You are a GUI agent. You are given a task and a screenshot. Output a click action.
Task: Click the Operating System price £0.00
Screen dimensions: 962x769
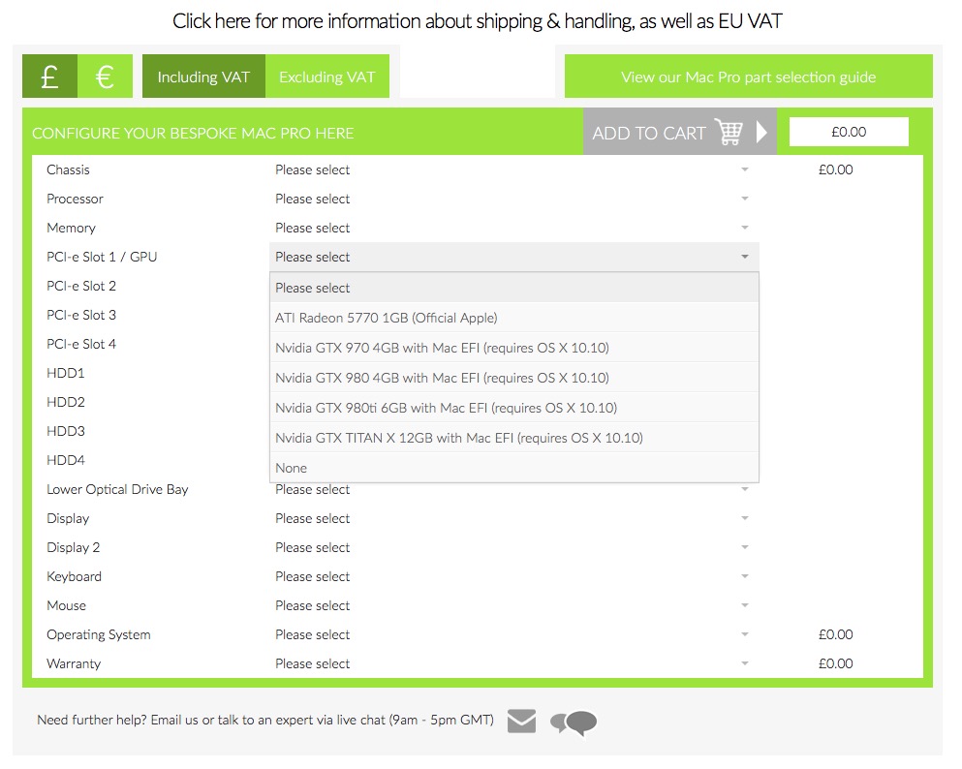(836, 634)
